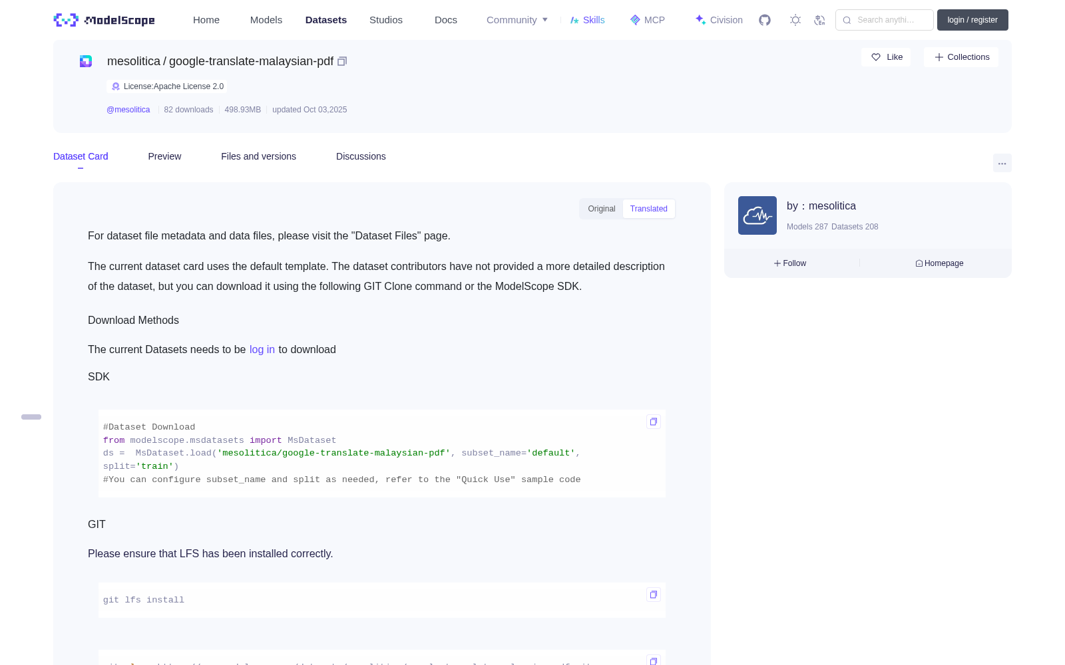Add to Collections with the plus button
Image resolution: width=1065 pixels, height=665 pixels.
coord(961,57)
